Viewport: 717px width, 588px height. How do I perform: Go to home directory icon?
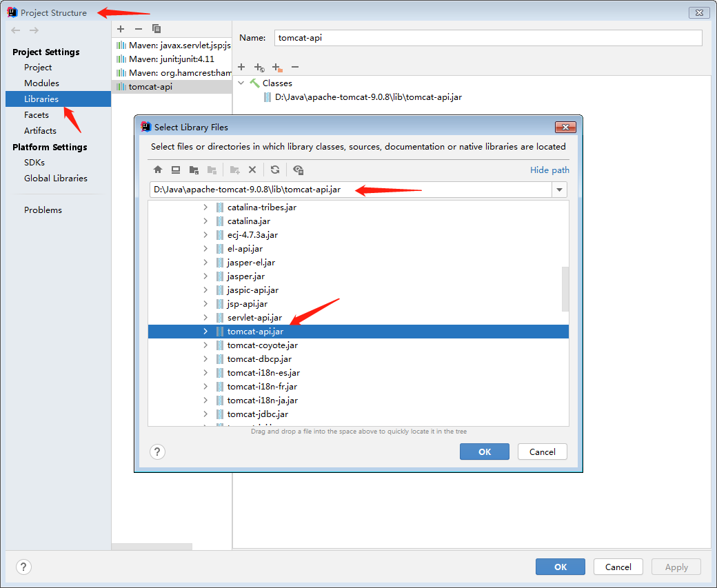tap(158, 170)
